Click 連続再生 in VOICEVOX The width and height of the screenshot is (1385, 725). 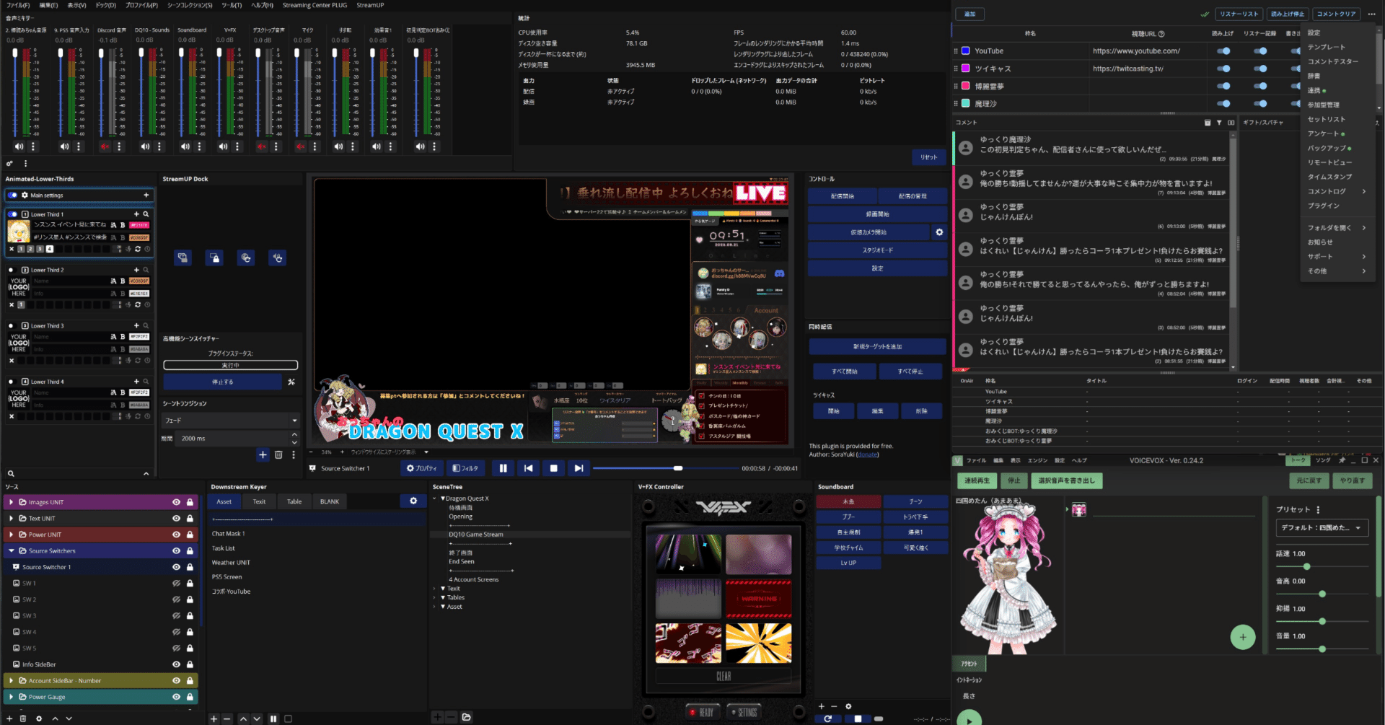[x=977, y=480]
